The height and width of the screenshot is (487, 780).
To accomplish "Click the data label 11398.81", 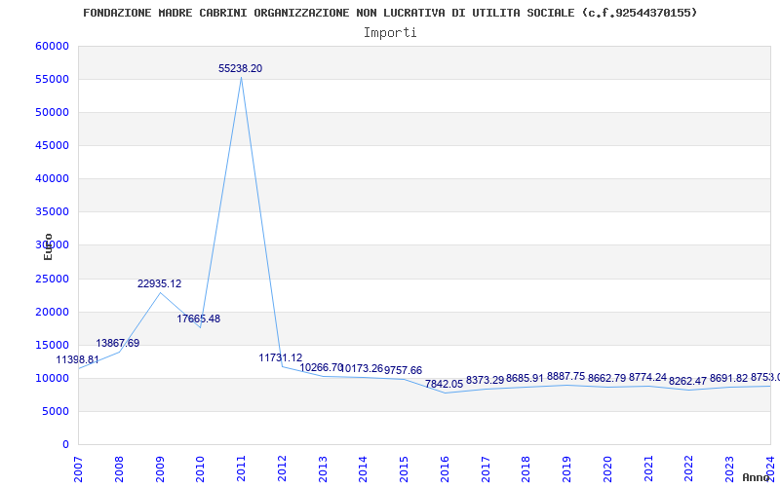I will (78, 359).
